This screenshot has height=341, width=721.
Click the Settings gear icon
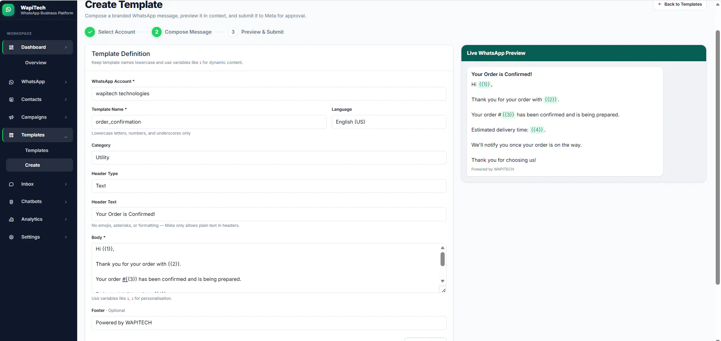pyautogui.click(x=11, y=237)
